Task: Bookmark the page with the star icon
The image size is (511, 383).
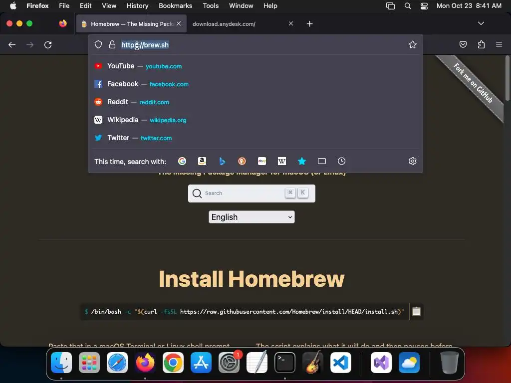Action: coord(413,44)
